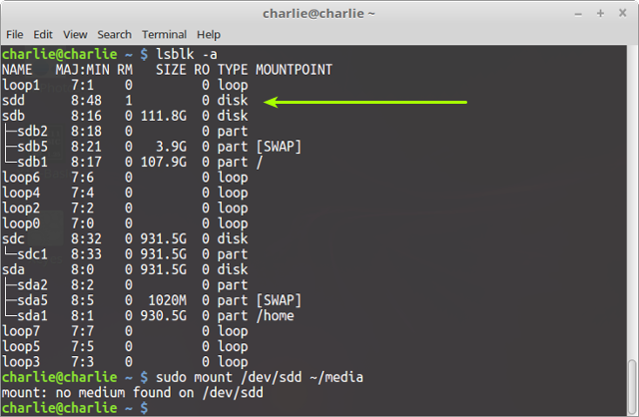Screen dimensions: 639x417
Task: Click the green arrow annotation
Action: click(x=365, y=102)
